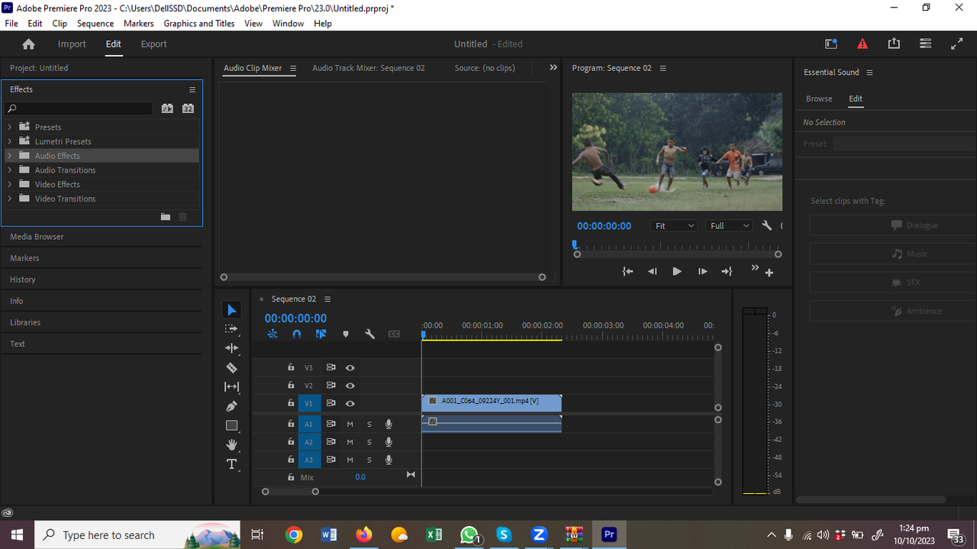This screenshot has height=549, width=977.
Task: Select the Rectangle tool
Action: click(x=232, y=425)
